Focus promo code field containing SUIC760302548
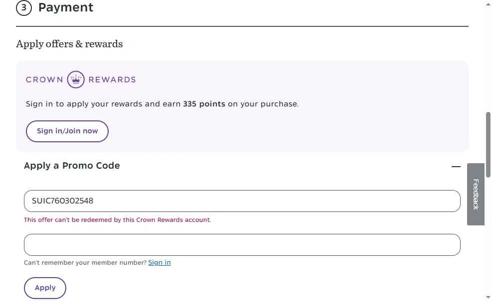 coord(242,201)
